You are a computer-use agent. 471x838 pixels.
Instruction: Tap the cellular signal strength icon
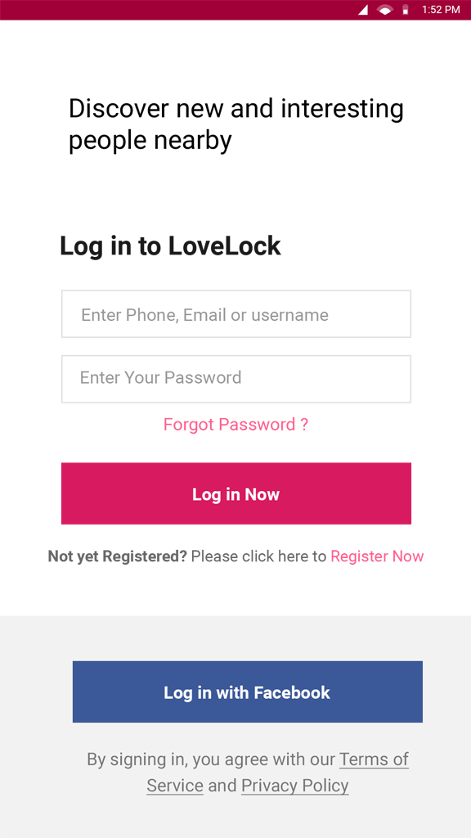[x=362, y=10]
